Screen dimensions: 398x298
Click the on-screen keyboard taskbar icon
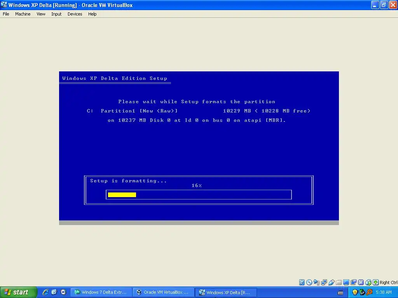coord(340,293)
